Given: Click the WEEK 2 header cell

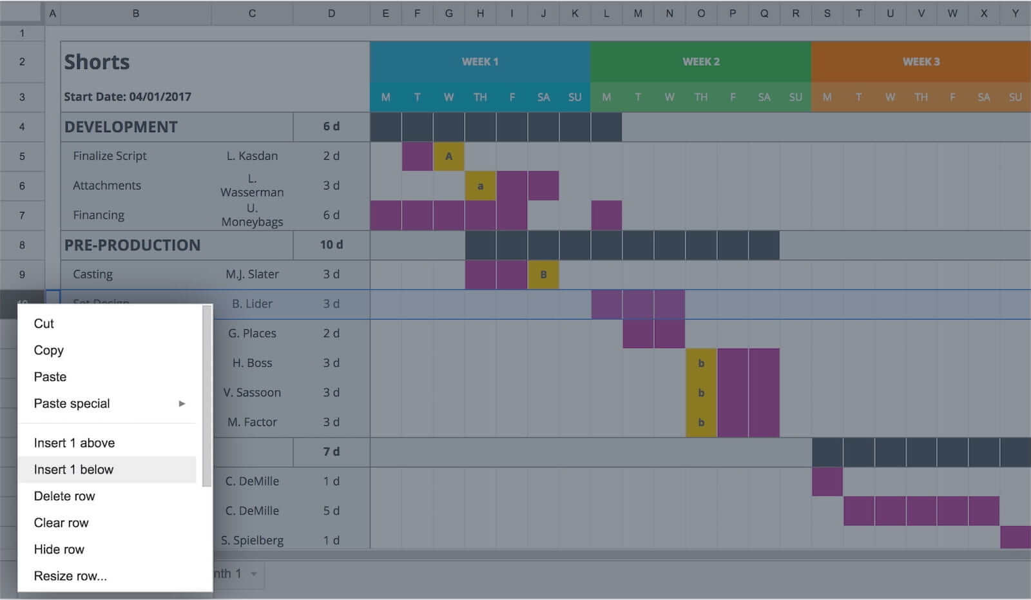Looking at the screenshot, I should click(700, 62).
